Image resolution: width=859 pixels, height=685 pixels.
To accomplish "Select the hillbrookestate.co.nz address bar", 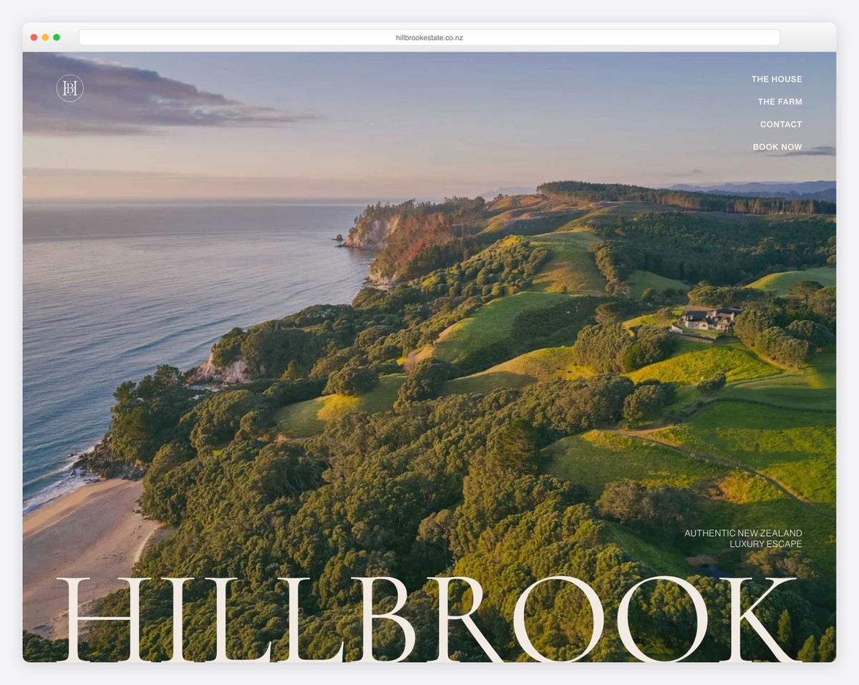I will pyautogui.click(x=429, y=37).
